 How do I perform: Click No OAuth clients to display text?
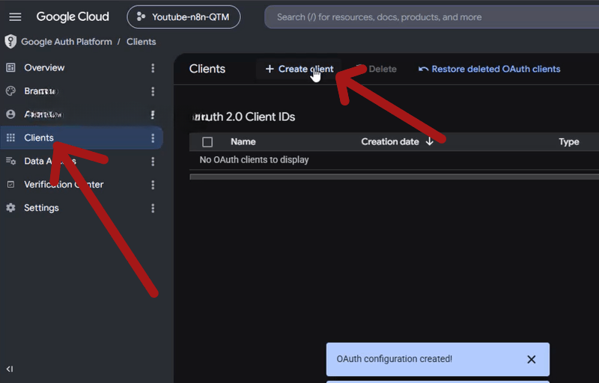254,160
